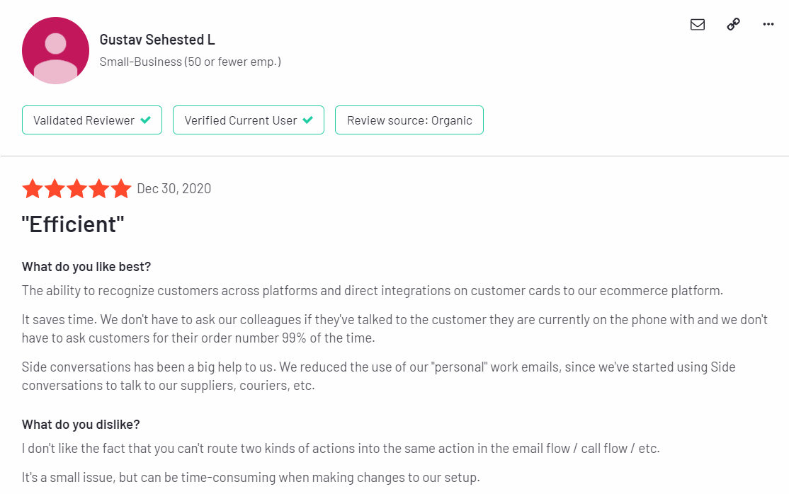Click the Verified Current User green checkmark
This screenshot has width=789, height=494.
pyautogui.click(x=308, y=120)
